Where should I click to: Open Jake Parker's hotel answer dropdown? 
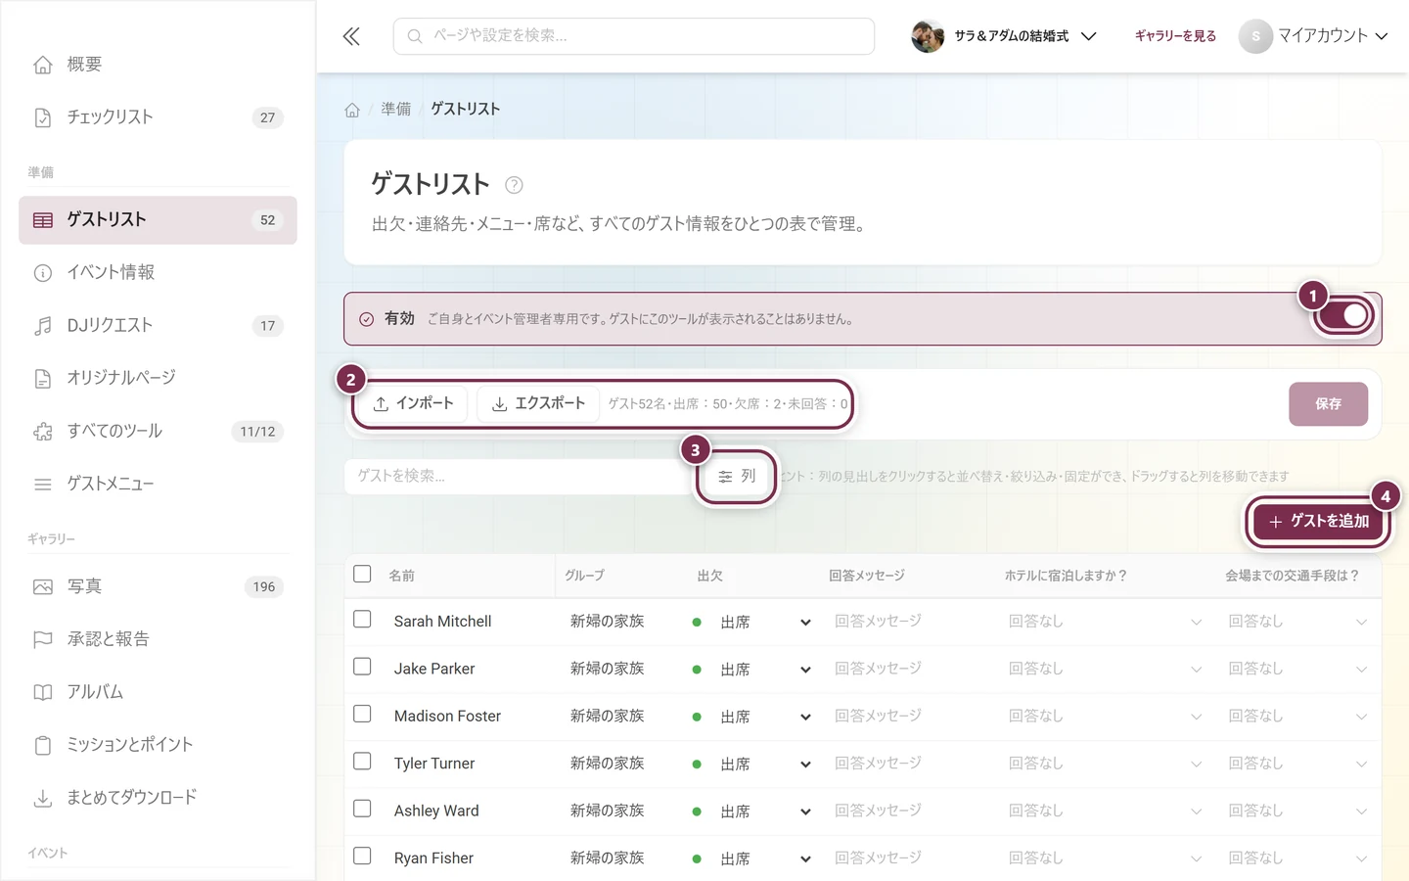coord(1106,670)
